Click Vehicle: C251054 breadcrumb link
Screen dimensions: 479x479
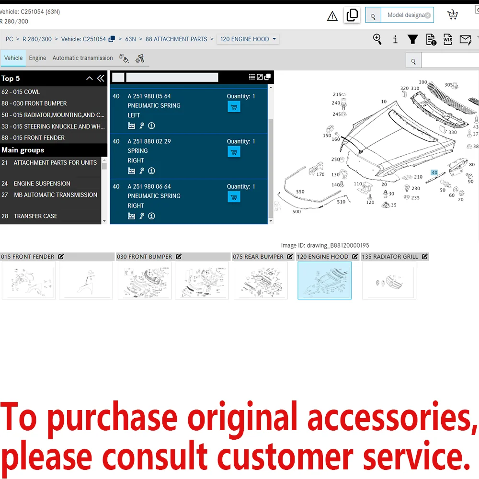(83, 39)
